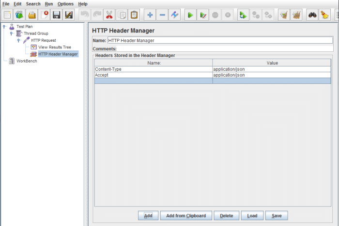Click the Stop test icon

coord(215,15)
